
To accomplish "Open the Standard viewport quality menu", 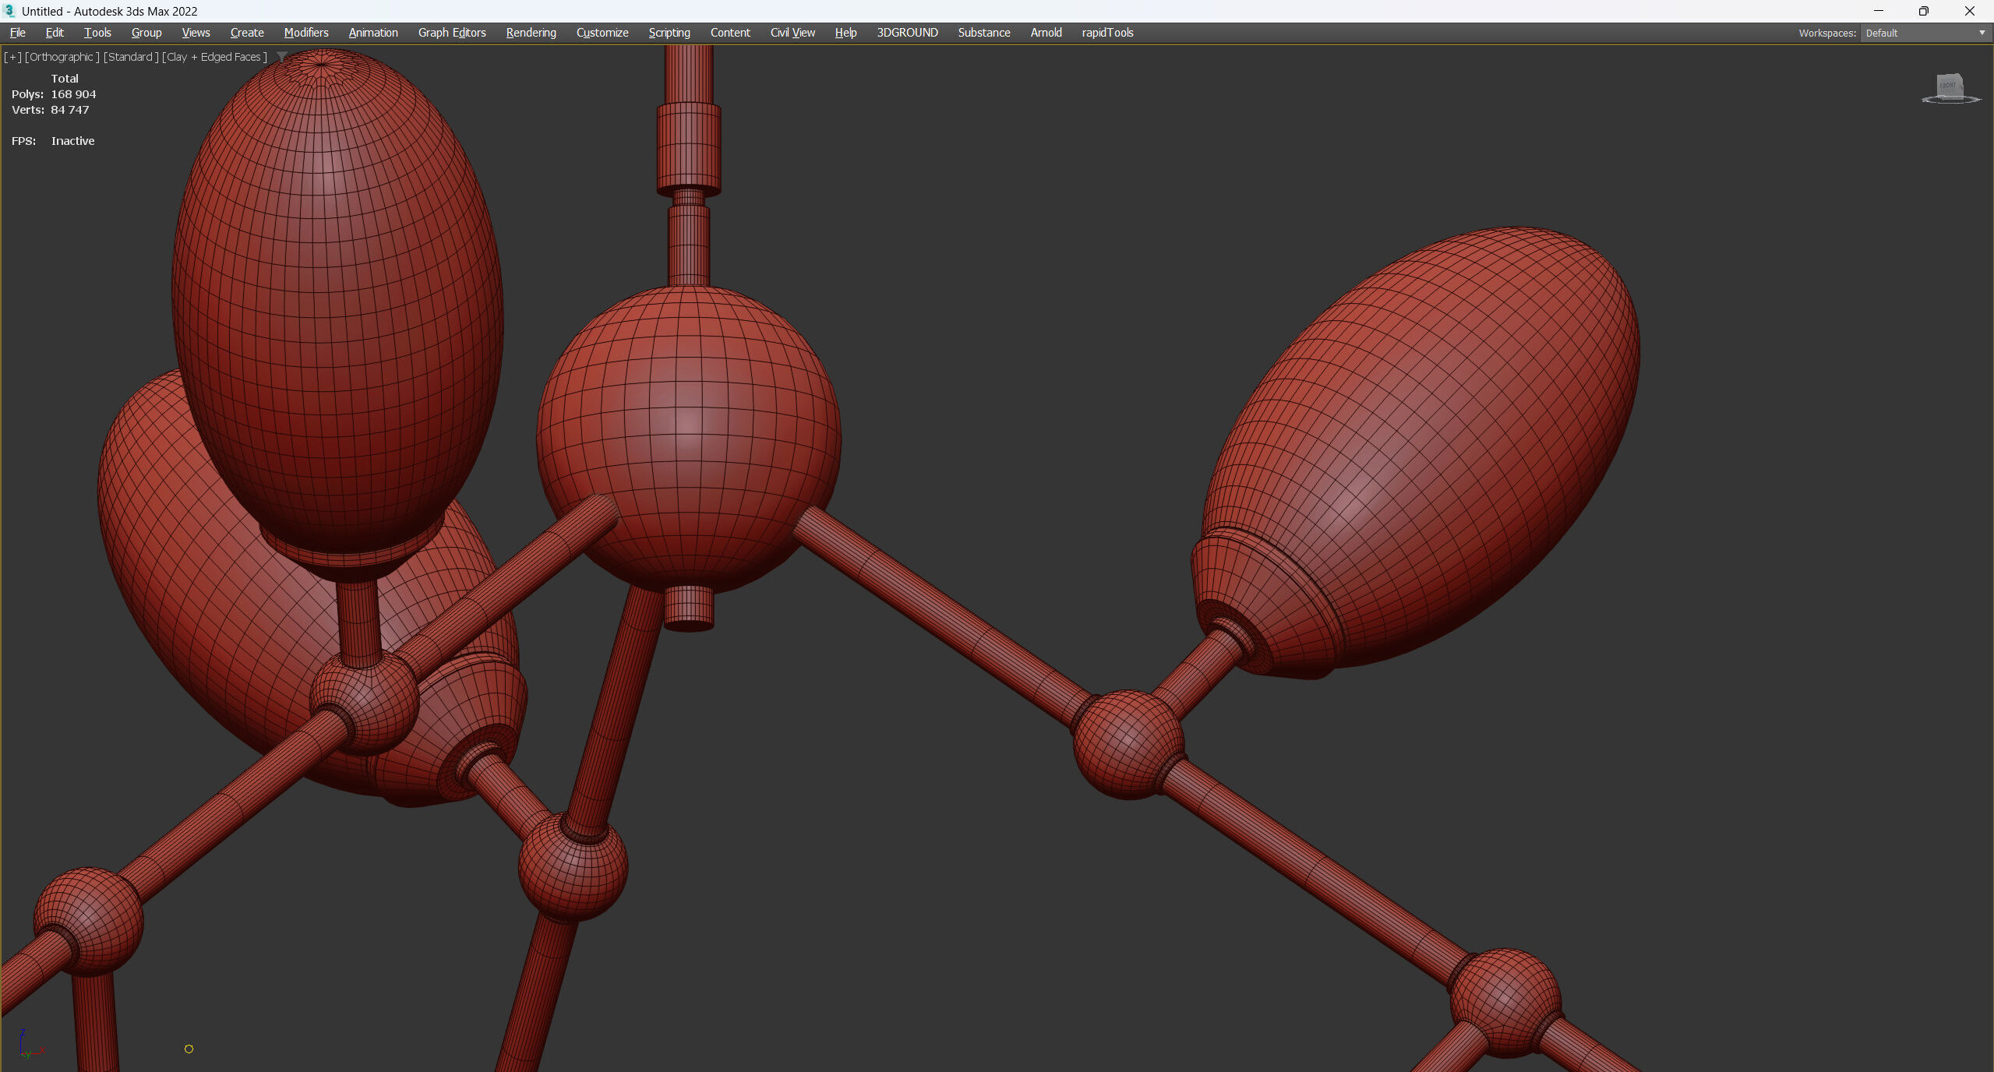I will point(131,57).
